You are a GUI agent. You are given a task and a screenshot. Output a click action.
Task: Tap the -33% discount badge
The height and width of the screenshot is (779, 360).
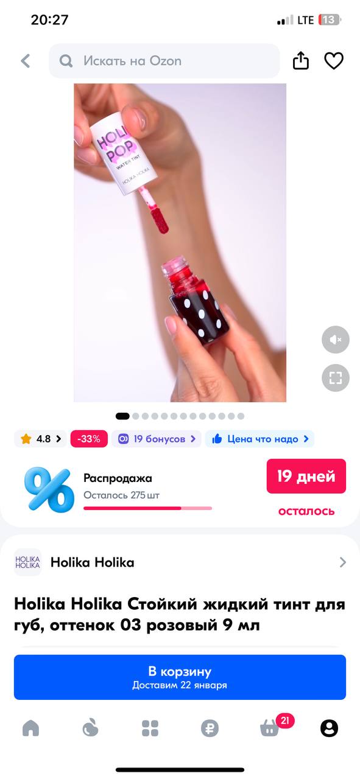tap(89, 439)
